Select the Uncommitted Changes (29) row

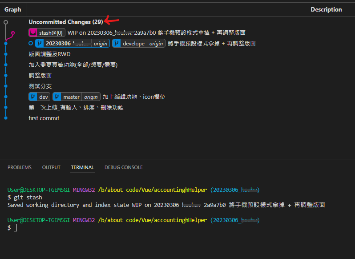coord(177,22)
